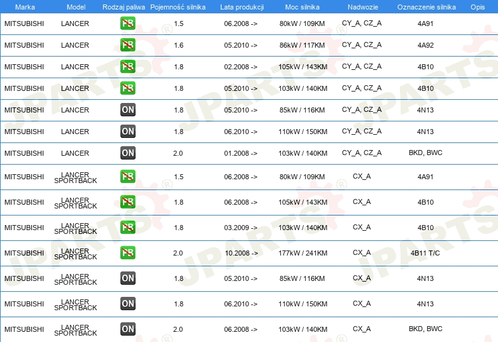Select the 10.2008 -> production date cell
The image size is (498, 342).
coord(241,253)
